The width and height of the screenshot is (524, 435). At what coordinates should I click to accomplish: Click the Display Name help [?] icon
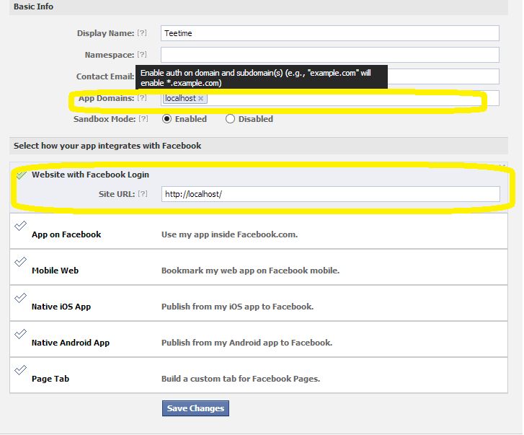142,33
